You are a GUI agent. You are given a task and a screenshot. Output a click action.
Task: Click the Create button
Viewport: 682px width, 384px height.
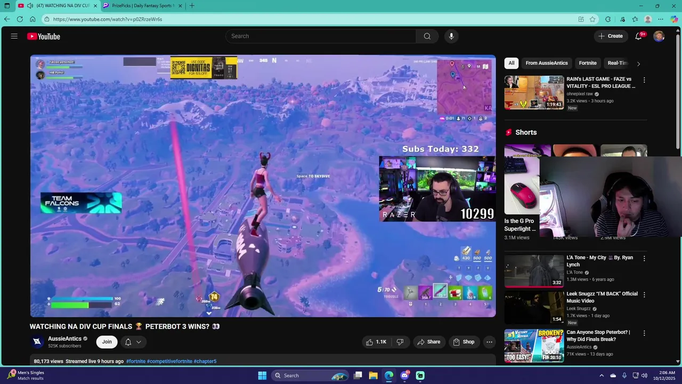coord(611,36)
